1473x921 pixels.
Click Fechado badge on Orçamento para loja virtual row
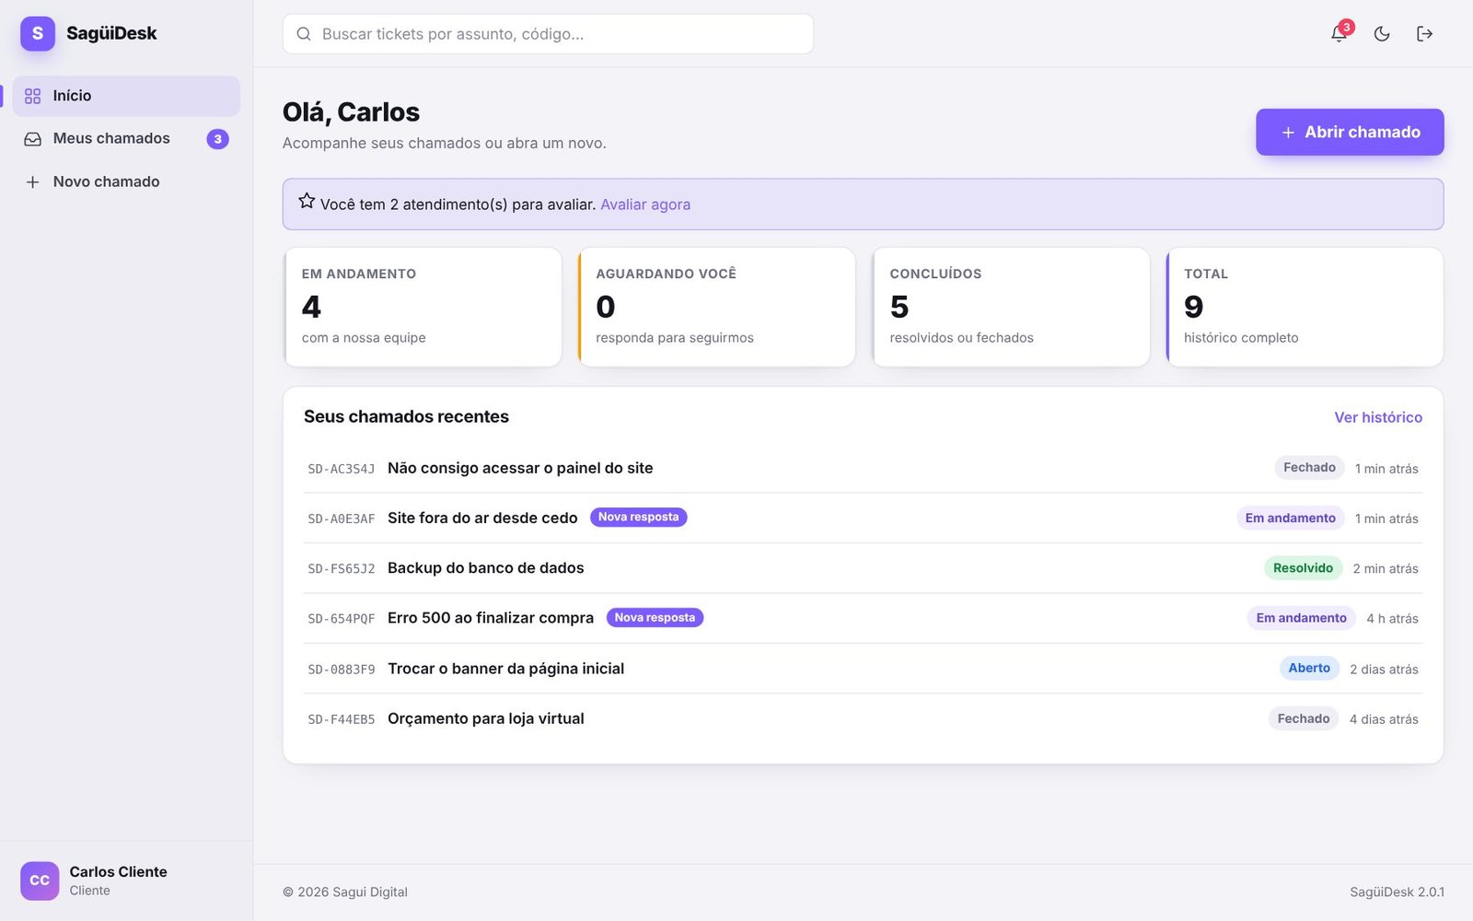pos(1304,718)
